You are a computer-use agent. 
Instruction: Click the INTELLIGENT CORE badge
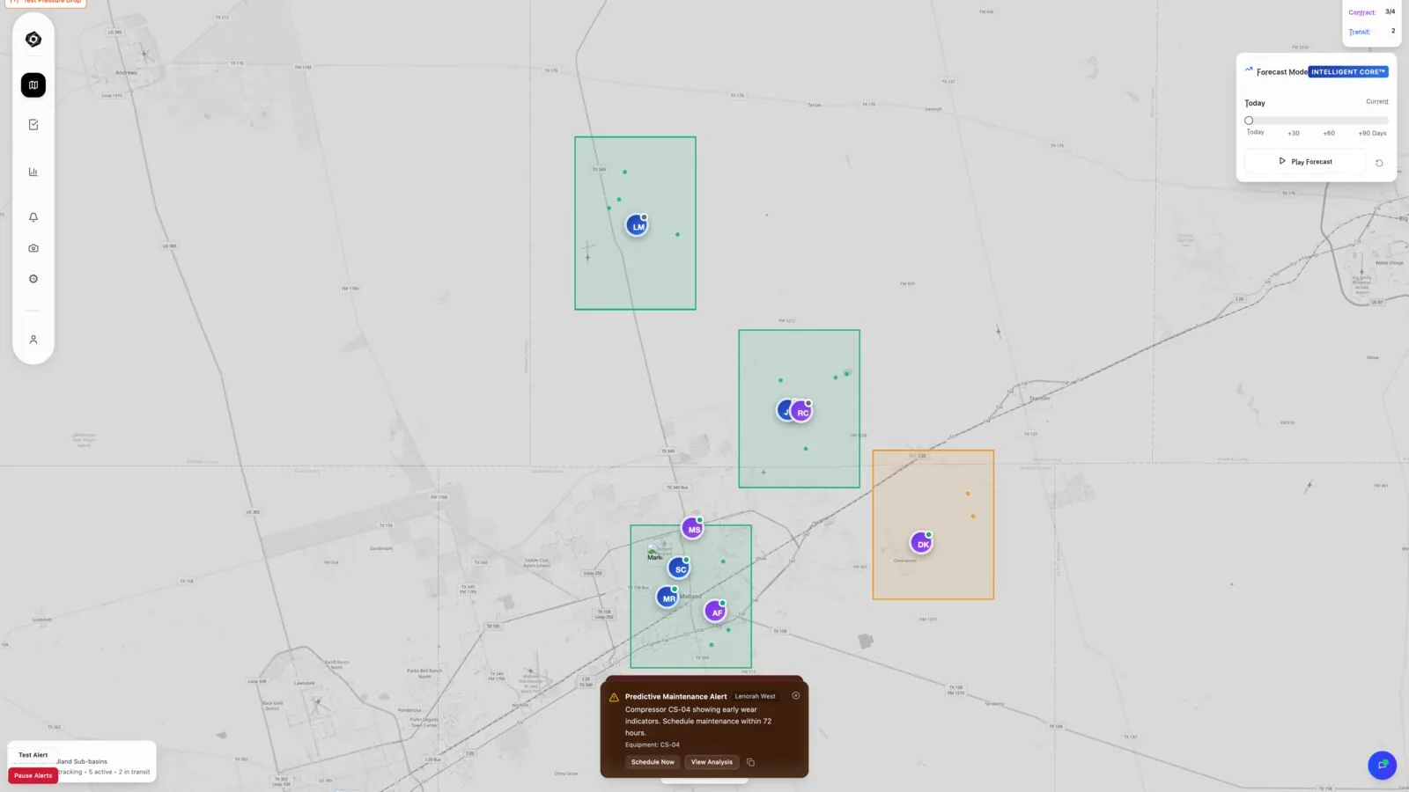tap(1348, 72)
